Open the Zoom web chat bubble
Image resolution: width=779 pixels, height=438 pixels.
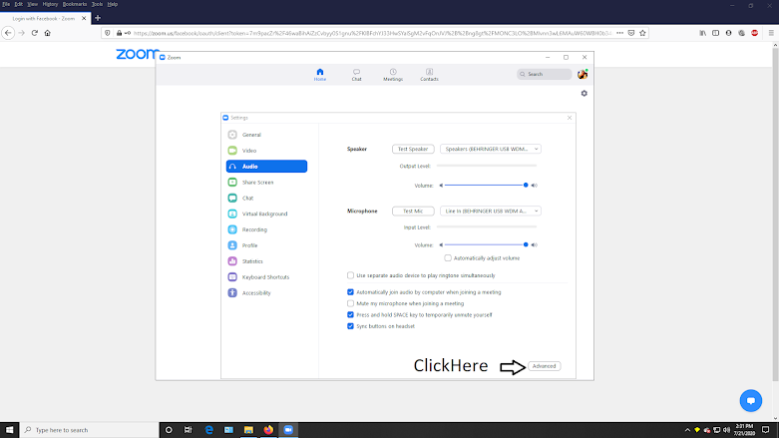[751, 401]
